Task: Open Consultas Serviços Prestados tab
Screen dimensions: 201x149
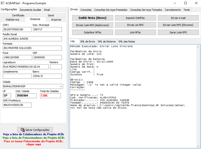Action: coord(111,10)
